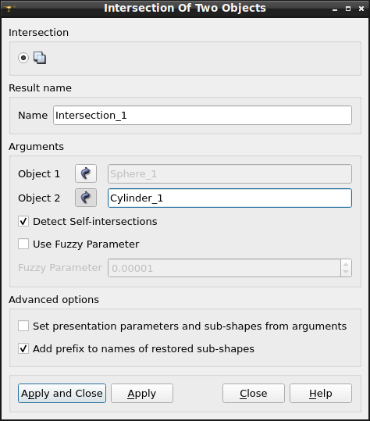The width and height of the screenshot is (370, 421).
Task: Select the Intersection radio button
Action: click(x=23, y=58)
